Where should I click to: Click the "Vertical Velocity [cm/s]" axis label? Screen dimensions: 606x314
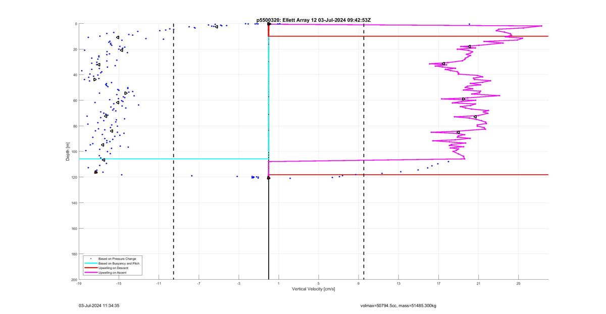pyautogui.click(x=314, y=289)
